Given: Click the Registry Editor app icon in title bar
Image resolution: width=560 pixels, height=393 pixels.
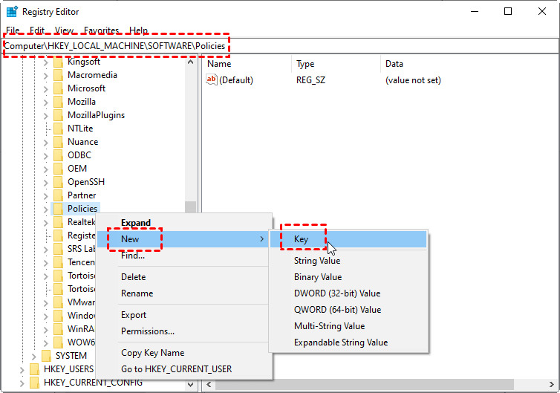Looking at the screenshot, I should coord(13,11).
